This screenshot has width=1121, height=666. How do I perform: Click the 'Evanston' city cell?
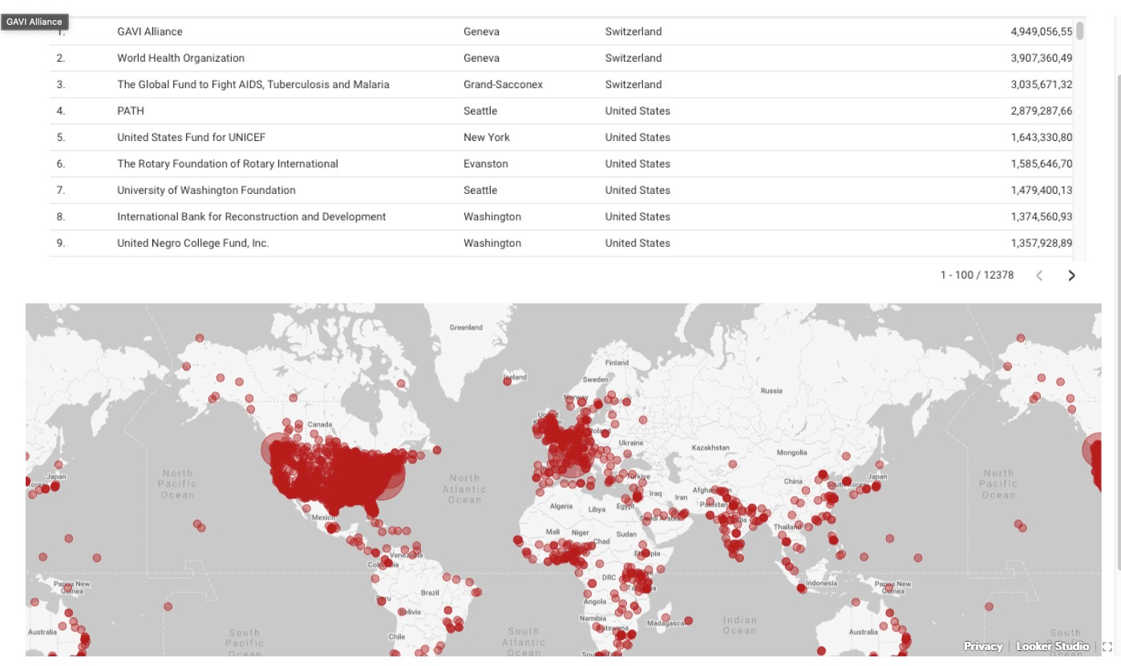point(486,163)
